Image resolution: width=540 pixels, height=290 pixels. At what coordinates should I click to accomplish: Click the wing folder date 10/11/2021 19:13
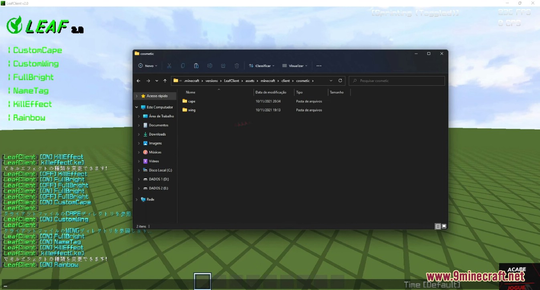(268, 110)
